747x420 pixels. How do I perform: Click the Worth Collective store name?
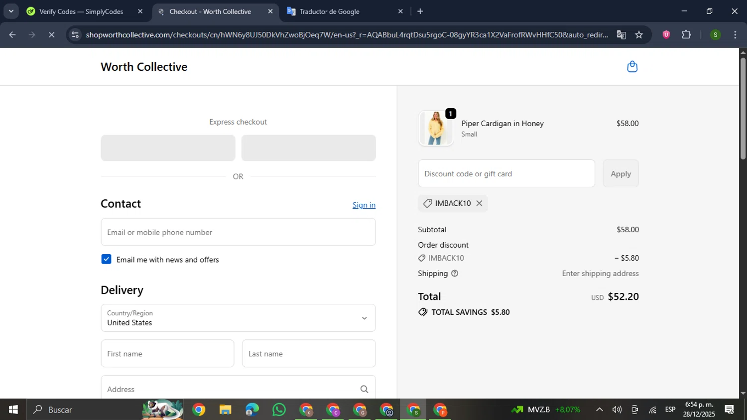point(144,67)
